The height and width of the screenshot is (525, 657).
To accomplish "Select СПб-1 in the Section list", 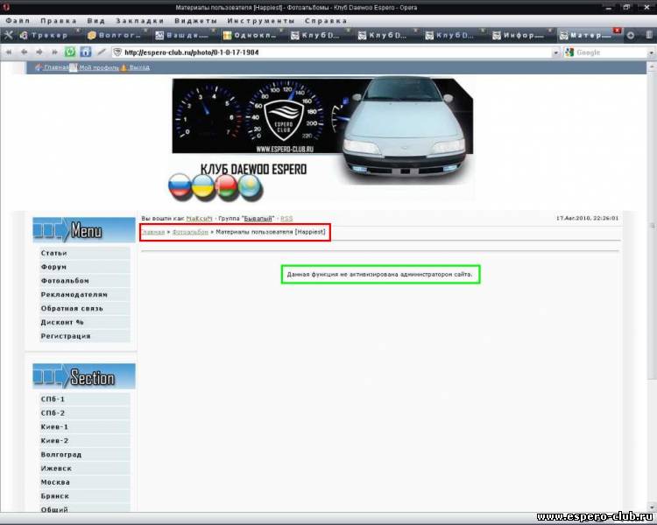I will coord(85,399).
